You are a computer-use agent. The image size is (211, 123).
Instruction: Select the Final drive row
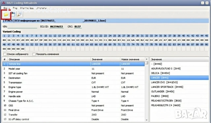74,110
